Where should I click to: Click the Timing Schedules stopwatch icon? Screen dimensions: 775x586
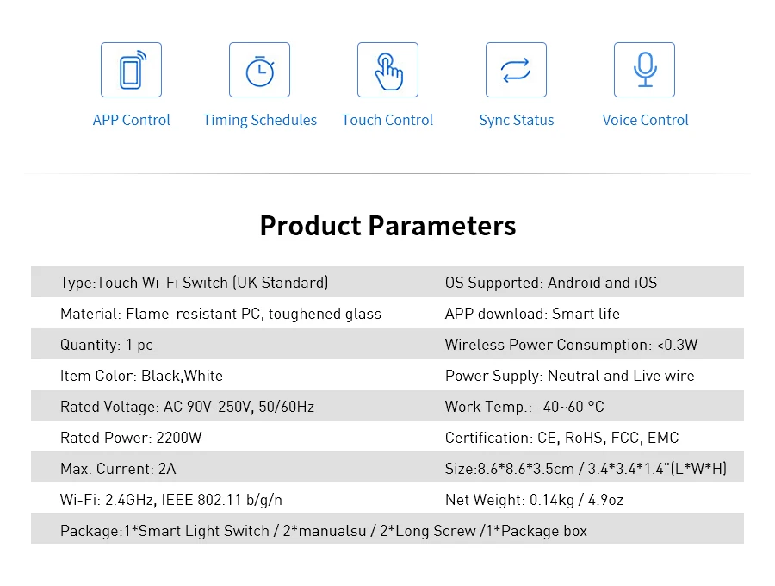click(x=259, y=70)
